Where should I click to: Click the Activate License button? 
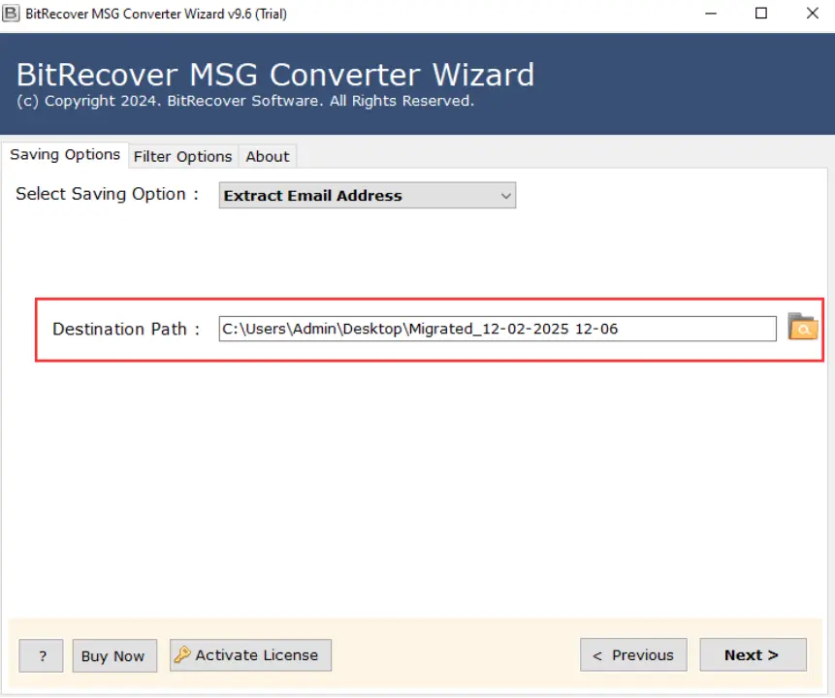pos(250,655)
